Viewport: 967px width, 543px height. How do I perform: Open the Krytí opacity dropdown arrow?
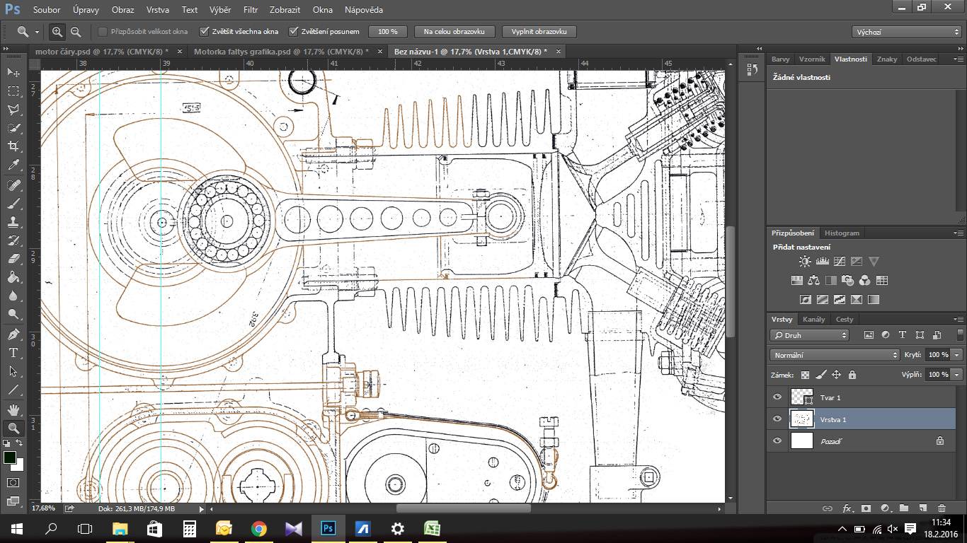(957, 355)
